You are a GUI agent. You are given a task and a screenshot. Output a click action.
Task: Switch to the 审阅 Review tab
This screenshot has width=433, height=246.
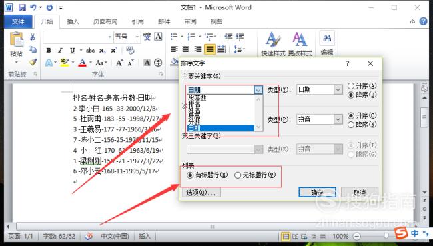[x=191, y=21]
